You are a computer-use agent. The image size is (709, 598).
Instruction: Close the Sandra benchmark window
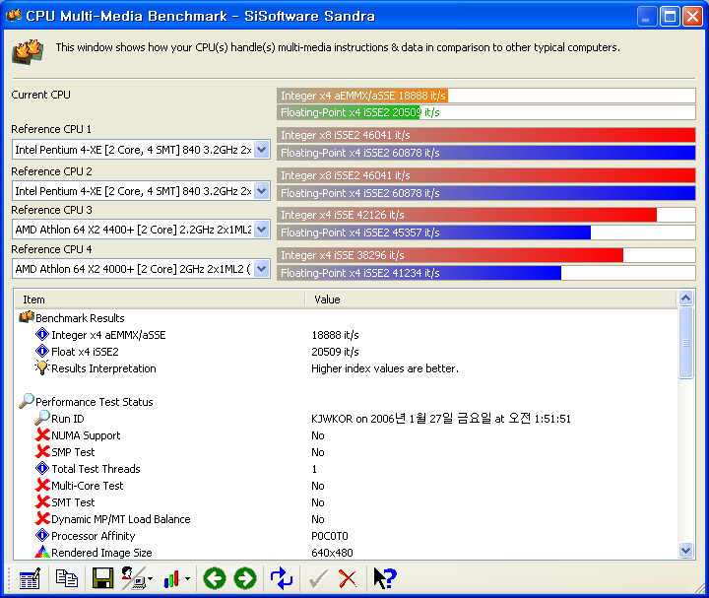coord(692,17)
